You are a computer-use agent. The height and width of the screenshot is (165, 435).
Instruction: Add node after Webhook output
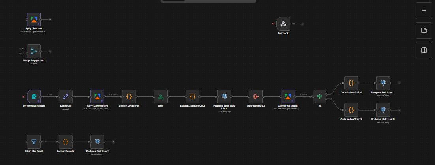(x=302, y=24)
